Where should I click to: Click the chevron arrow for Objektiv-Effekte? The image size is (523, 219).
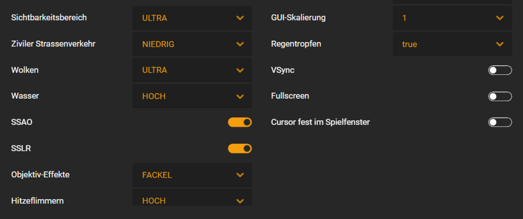[240, 175]
